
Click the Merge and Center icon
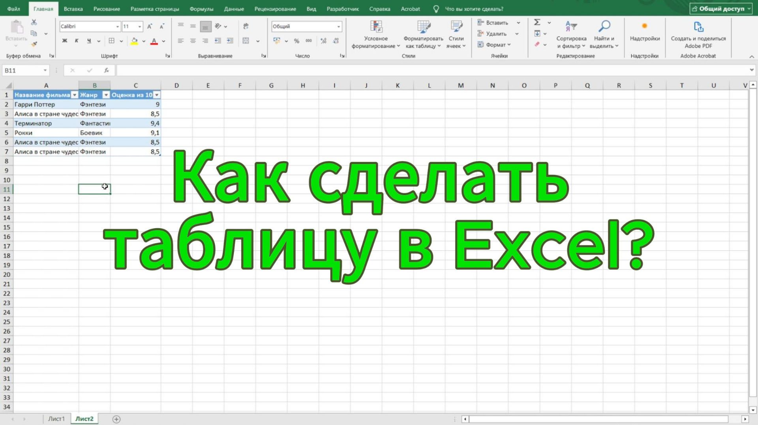click(246, 41)
